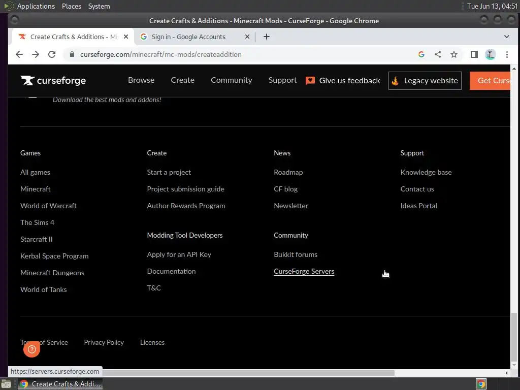Open the Chrome profile avatar
Image resolution: width=520 pixels, height=390 pixels.
point(491,54)
